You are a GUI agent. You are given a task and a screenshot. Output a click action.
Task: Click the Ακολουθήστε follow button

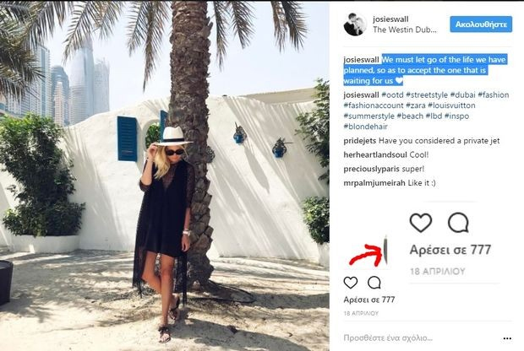pos(481,24)
